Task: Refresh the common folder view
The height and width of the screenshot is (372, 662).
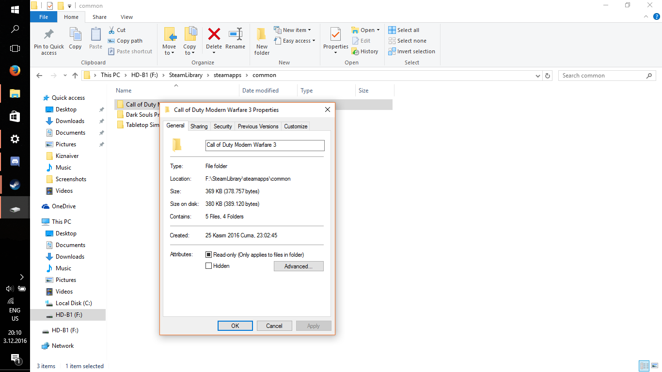Action: point(548,76)
